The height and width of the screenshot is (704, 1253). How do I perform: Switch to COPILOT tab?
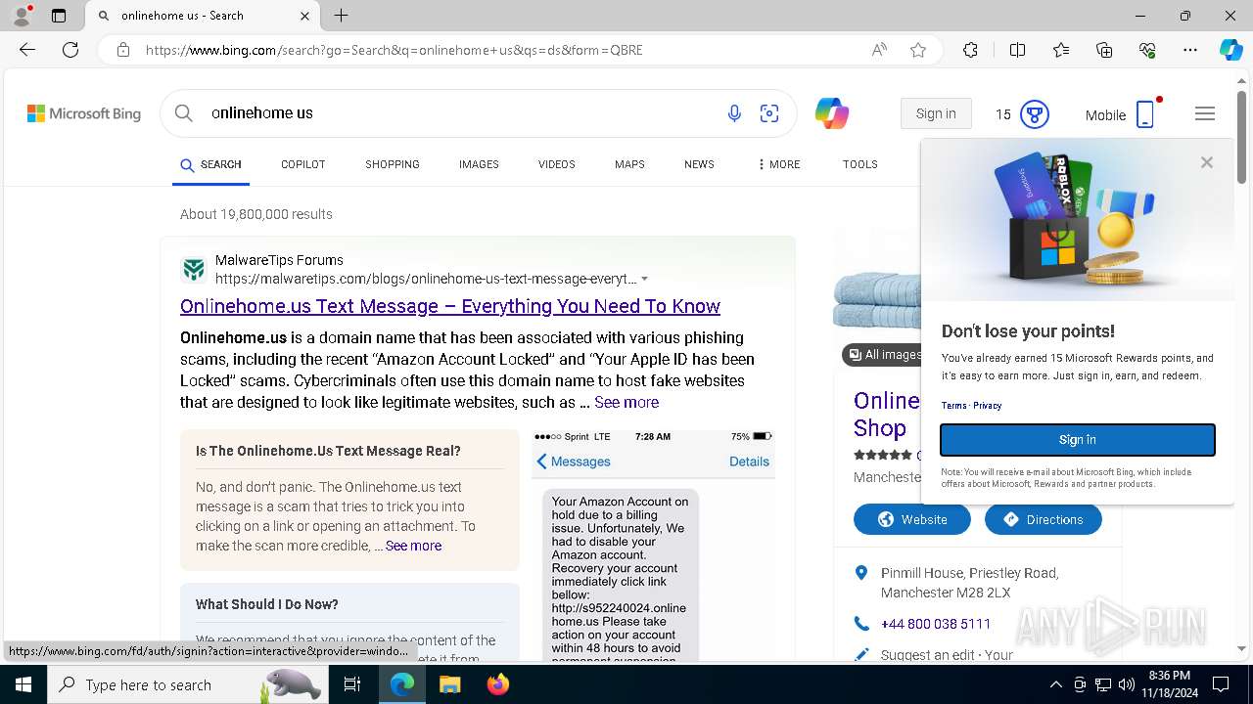click(x=303, y=164)
